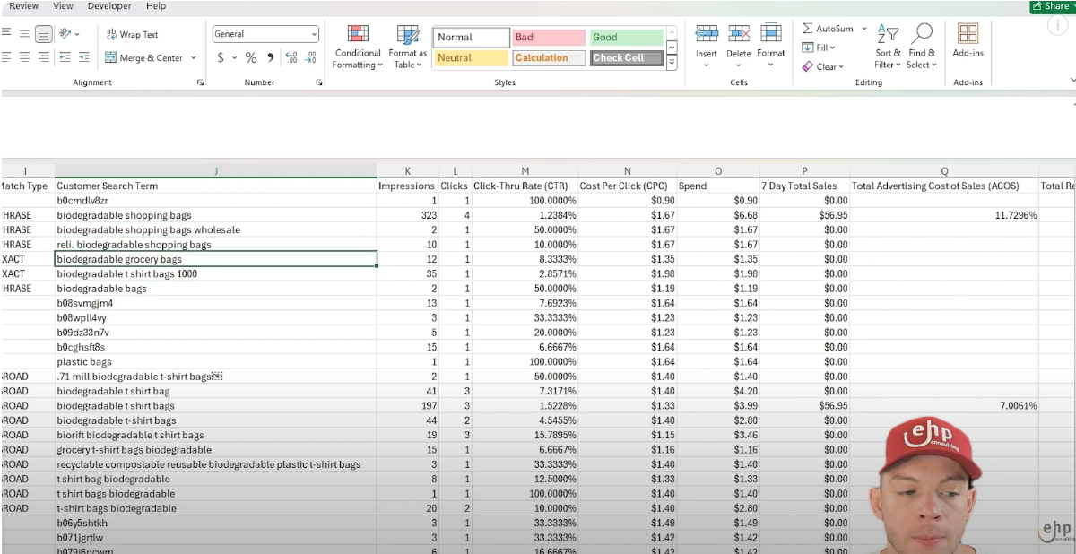Apply the Bad cell style

point(549,37)
